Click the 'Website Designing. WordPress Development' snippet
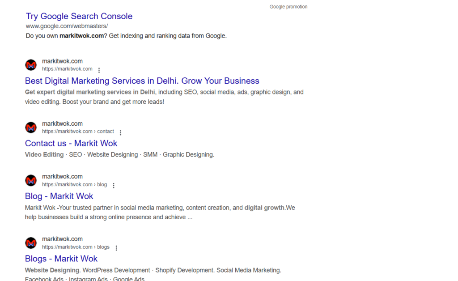This screenshot has width=458, height=281. pos(153,274)
